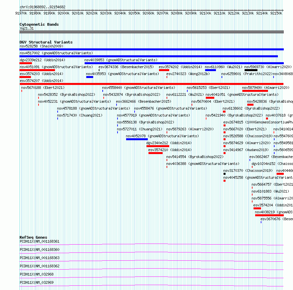Click the nsv4035953 gnomADStructuralVariants label
Screen dimensions: 293x290
pyautogui.click(x=122, y=74)
